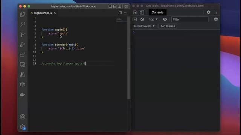Open the Docker view in activity bar
The image size is (241, 135).
pos(23,94)
